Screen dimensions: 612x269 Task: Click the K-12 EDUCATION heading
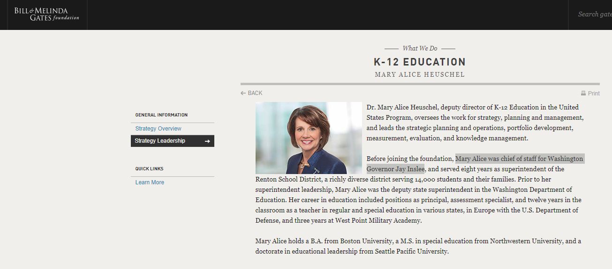(420, 62)
